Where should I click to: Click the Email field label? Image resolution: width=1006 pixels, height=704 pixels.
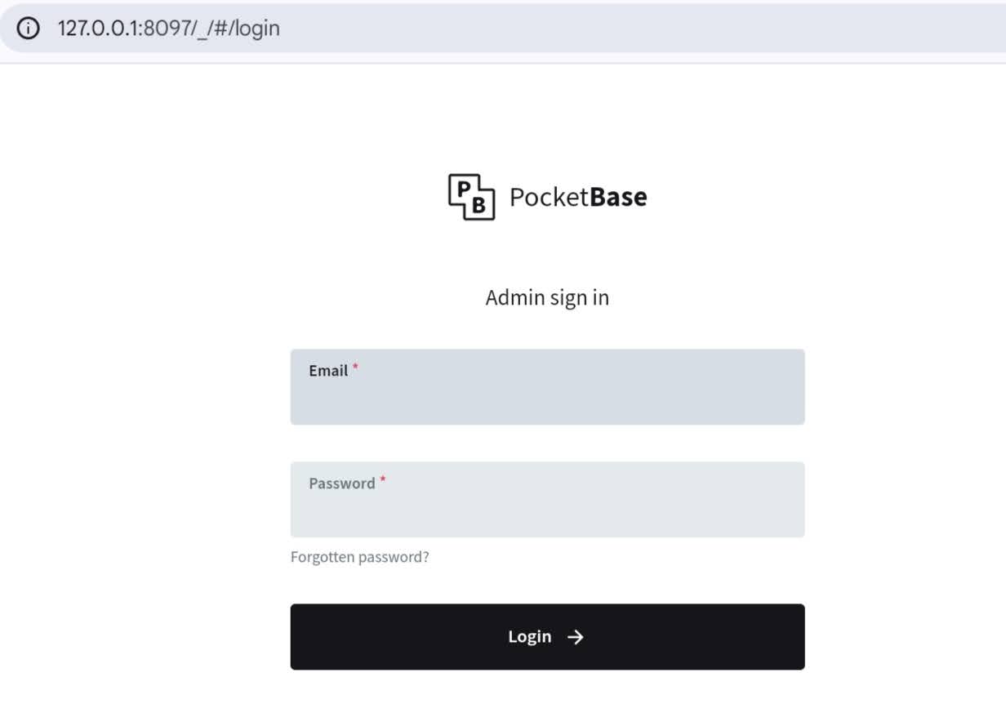pyautogui.click(x=327, y=370)
